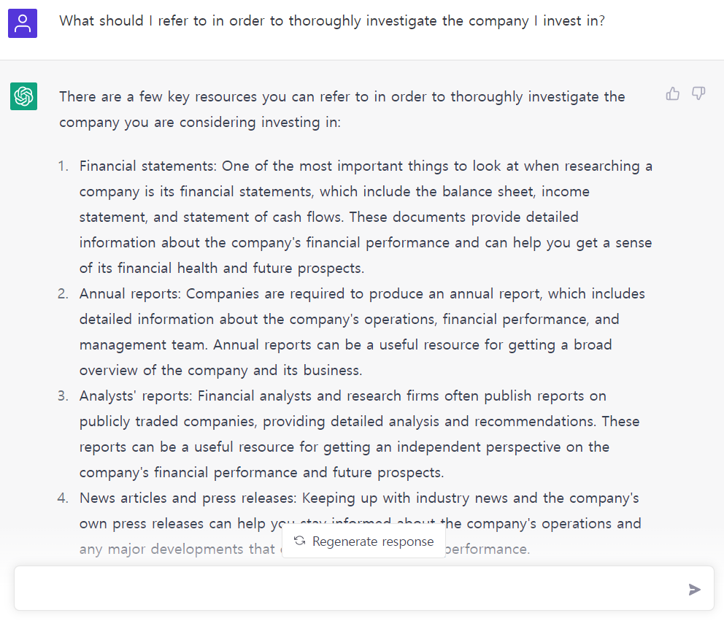Select the "News articles and press releases:" heading
Screen dimensions: 724x621
click(x=188, y=498)
